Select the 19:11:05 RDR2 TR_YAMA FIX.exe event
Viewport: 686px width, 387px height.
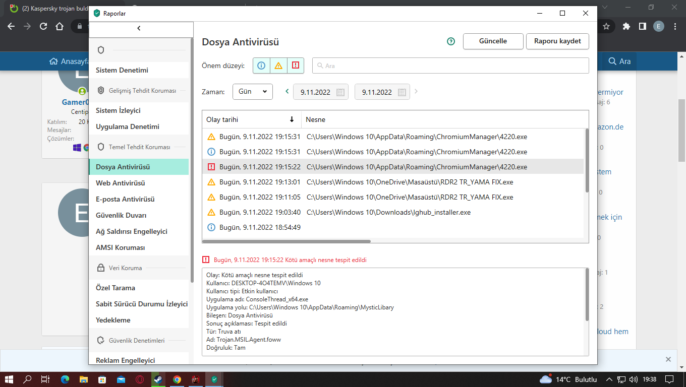pos(393,197)
